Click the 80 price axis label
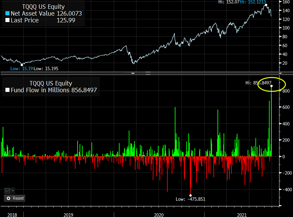 point(285,37)
